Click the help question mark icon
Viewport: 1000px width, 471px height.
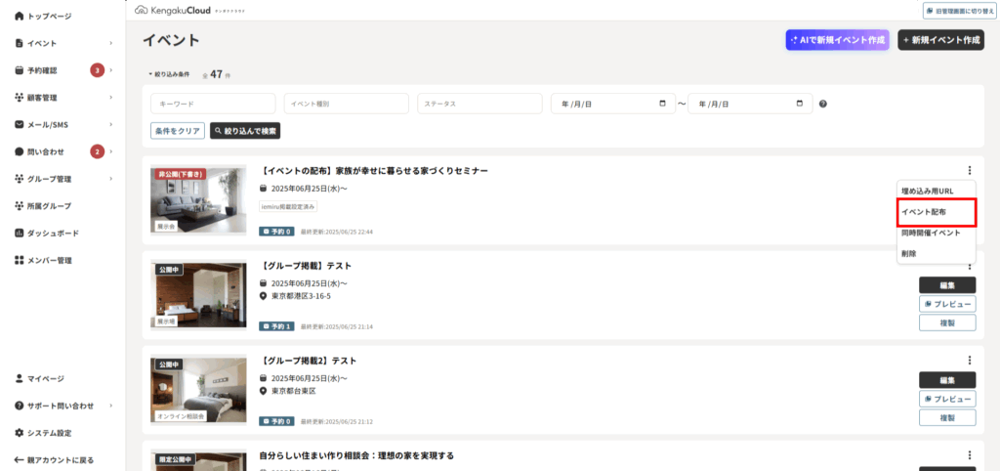(823, 104)
